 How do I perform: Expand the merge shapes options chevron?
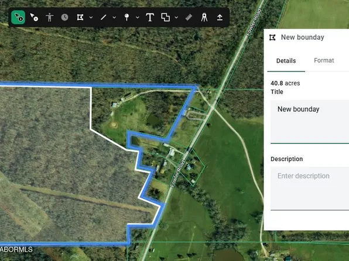pos(176,18)
